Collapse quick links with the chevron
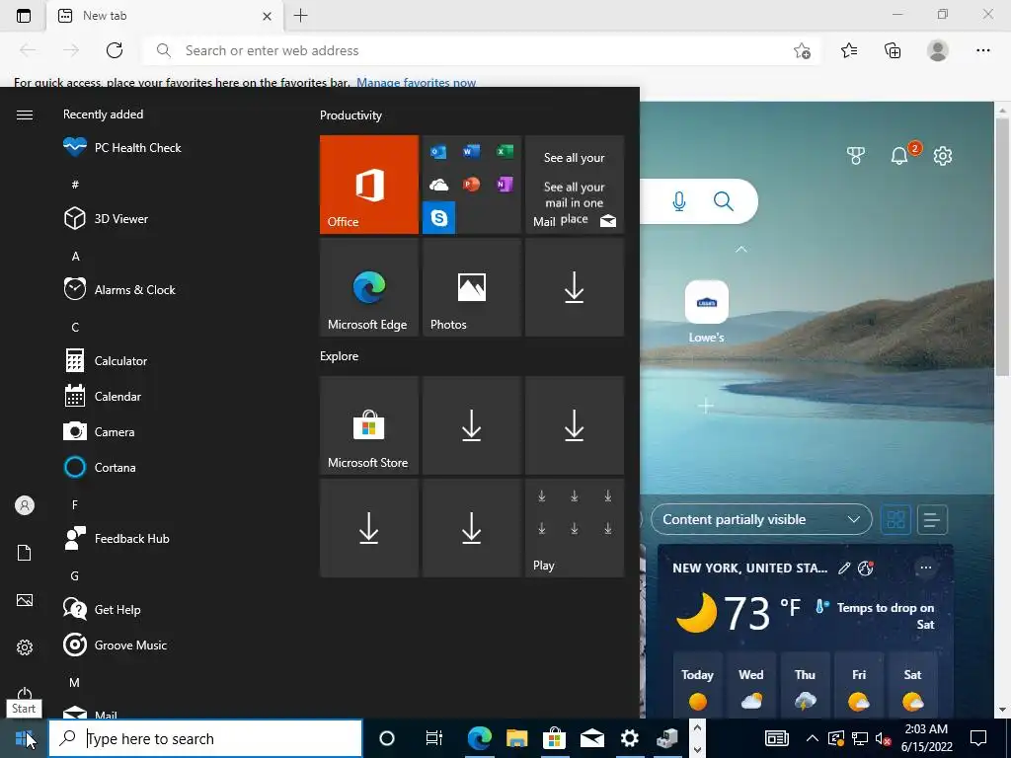 pos(741,249)
